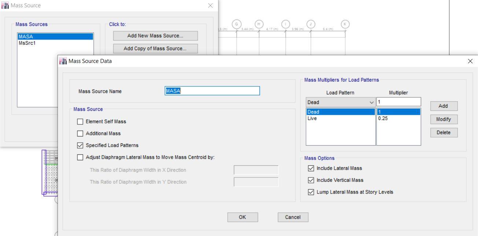Toggle Adjust Diaphragm Lateral Mass checkbox
This screenshot has width=478, height=236.
click(x=80, y=157)
